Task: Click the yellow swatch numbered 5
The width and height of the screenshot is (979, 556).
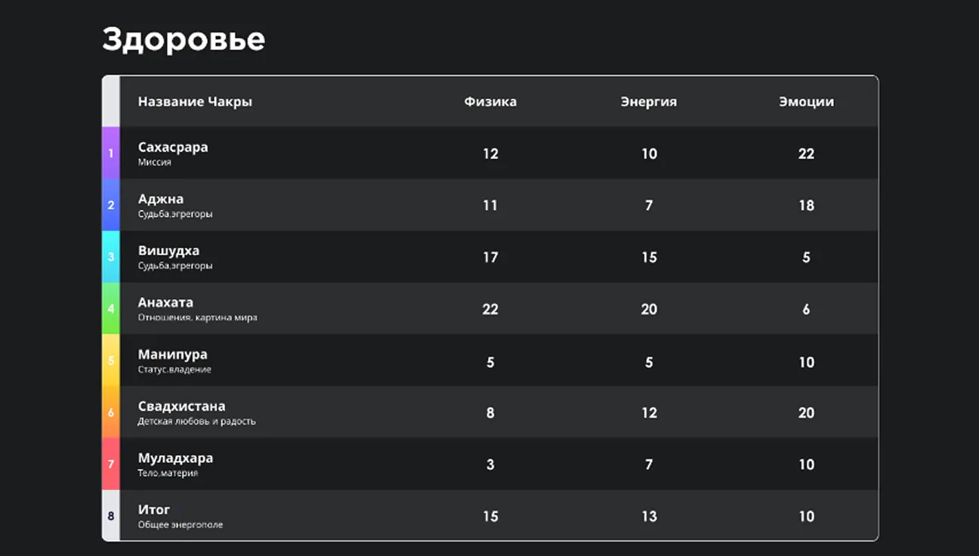Action: pyautogui.click(x=111, y=361)
